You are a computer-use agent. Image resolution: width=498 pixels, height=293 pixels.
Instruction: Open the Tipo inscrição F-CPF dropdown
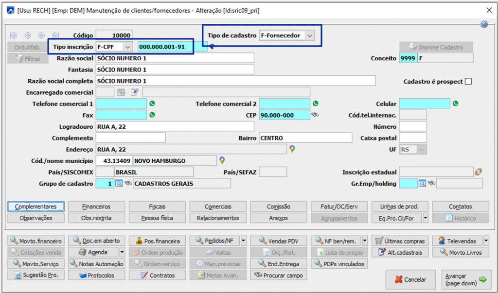pyautogui.click(x=127, y=47)
